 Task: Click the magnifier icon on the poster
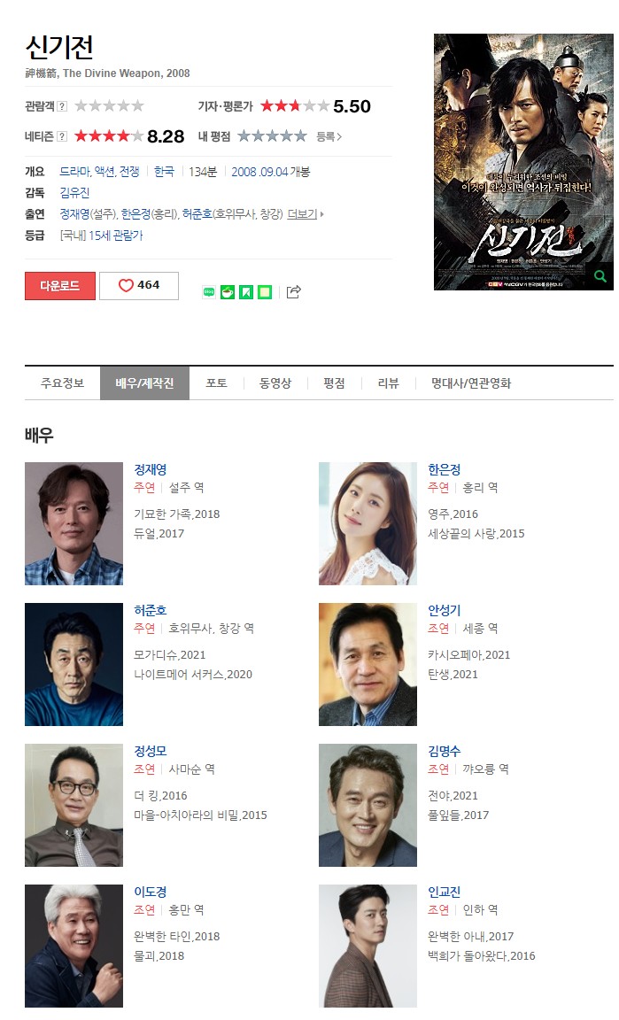tap(600, 276)
